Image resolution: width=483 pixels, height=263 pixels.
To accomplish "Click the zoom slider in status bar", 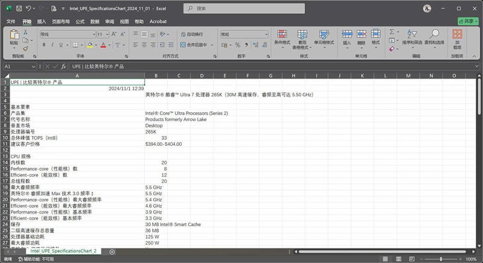I will (x=441, y=259).
